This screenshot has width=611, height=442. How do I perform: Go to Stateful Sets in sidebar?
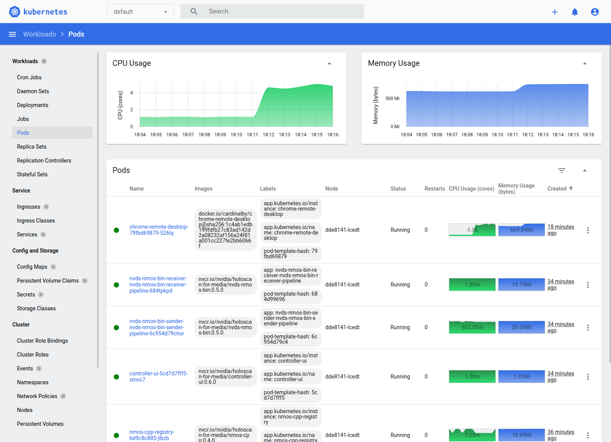coord(32,174)
